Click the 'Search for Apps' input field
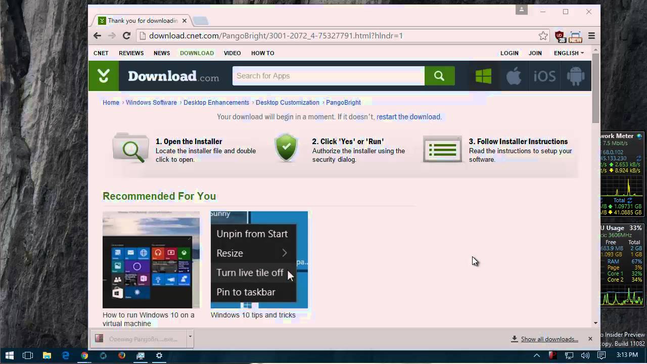This screenshot has height=364, width=647. click(x=329, y=76)
